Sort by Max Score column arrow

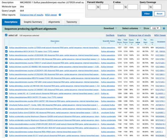(x=120, y=44)
